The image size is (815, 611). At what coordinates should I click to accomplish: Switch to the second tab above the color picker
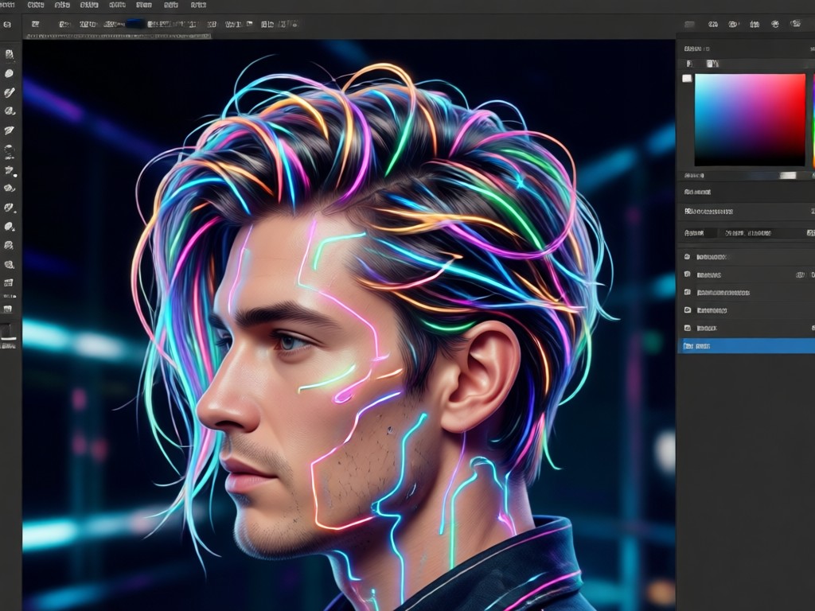[x=712, y=64]
